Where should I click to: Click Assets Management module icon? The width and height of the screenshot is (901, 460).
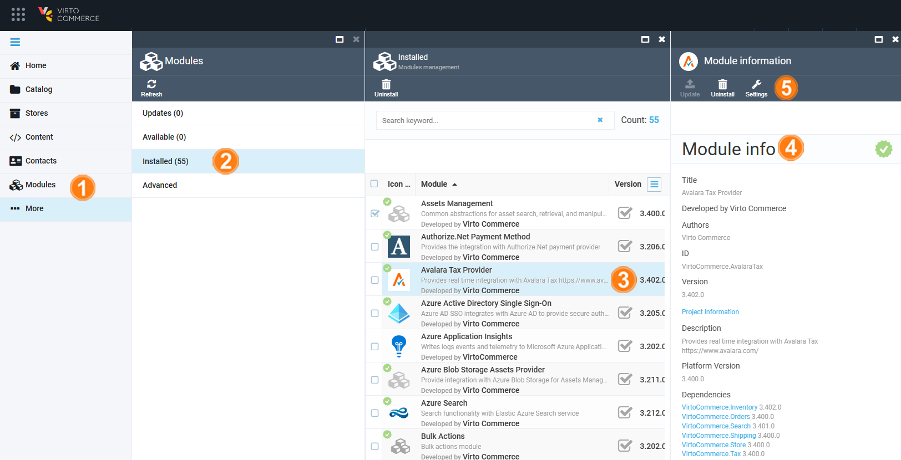click(399, 214)
